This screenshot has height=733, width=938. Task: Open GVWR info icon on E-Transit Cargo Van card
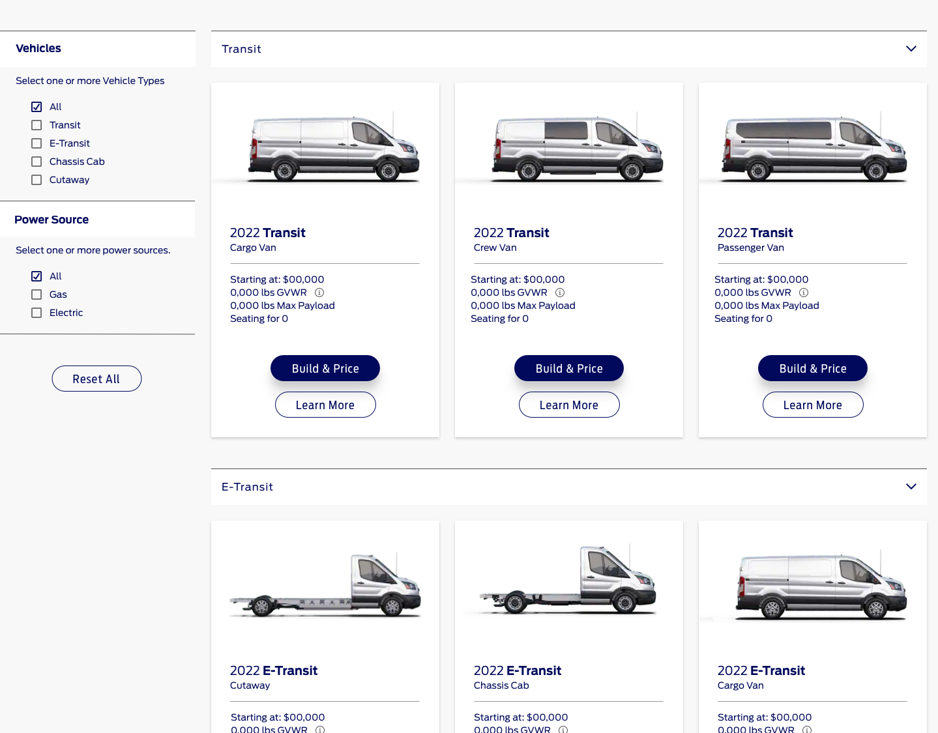pos(807,730)
